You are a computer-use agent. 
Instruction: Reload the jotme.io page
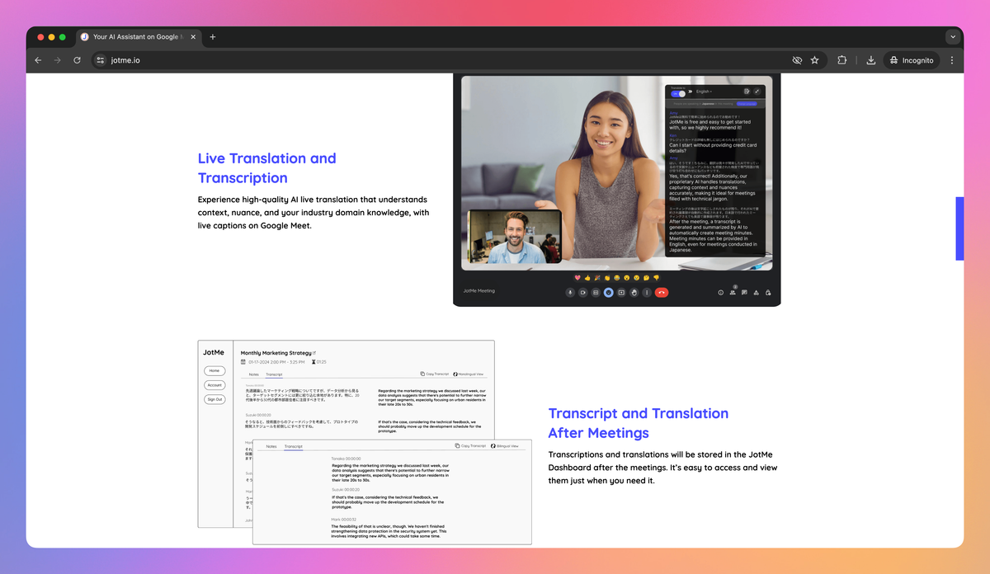point(77,60)
